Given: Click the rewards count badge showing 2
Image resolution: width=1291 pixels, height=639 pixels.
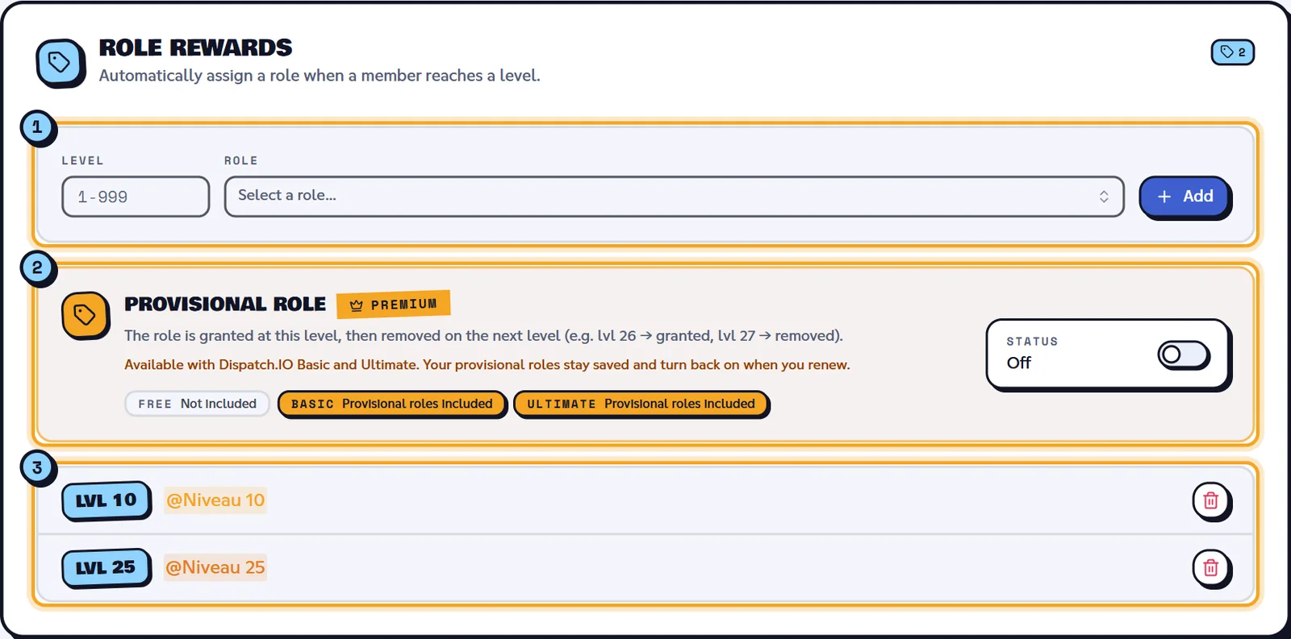Looking at the screenshot, I should tap(1232, 52).
